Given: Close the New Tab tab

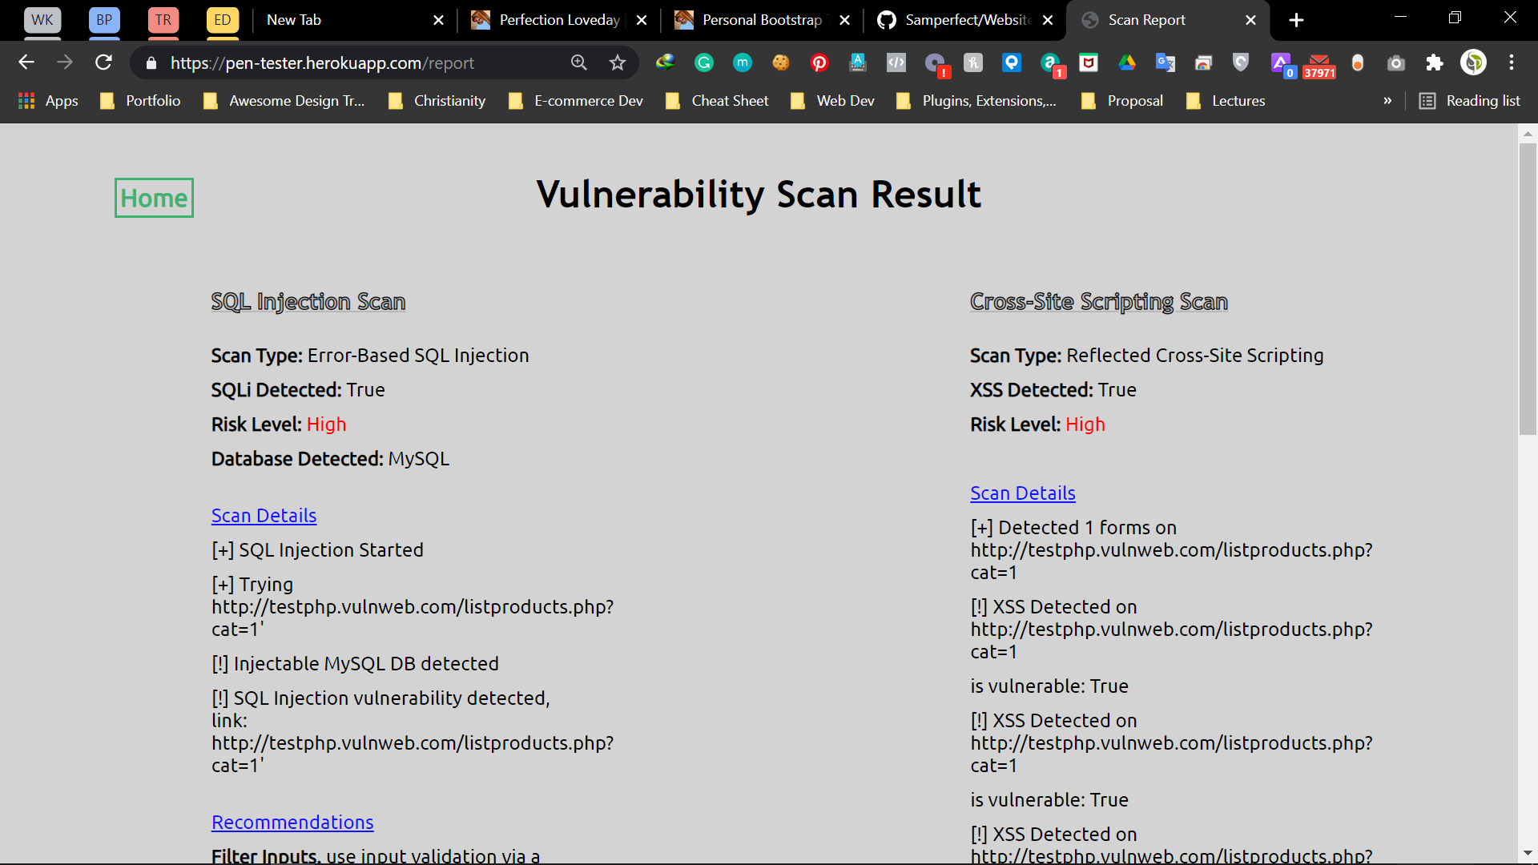Looking at the screenshot, I should (x=438, y=20).
